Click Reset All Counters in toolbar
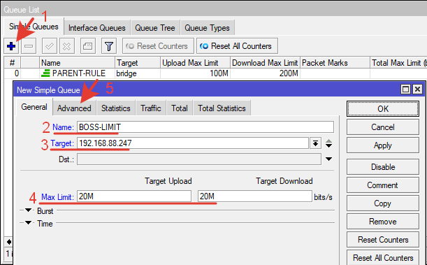 coord(237,46)
